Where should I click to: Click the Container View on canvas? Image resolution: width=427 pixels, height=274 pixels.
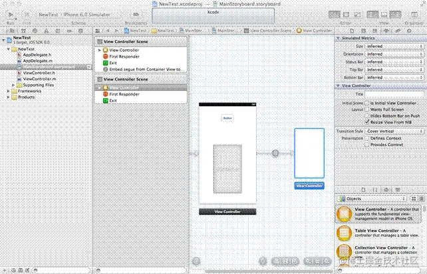click(x=227, y=169)
